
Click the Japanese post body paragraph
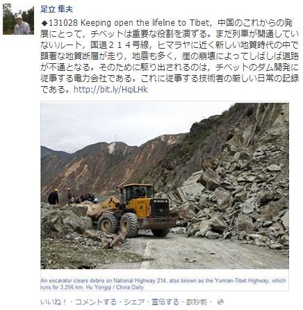point(170,56)
